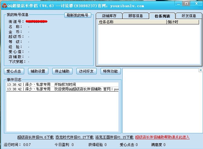Viewport: 203px width, 149px height.
Task: Click 停止辅助 to stop the assistant
Action: click(62, 71)
